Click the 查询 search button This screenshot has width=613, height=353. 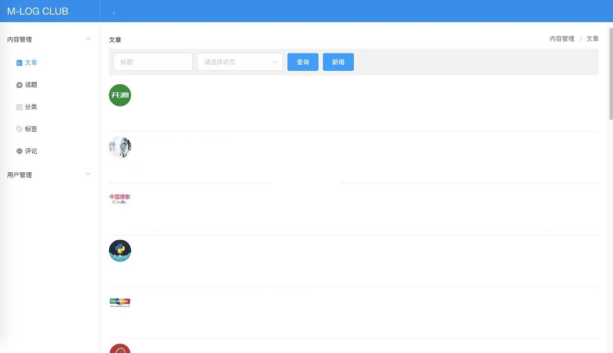(x=303, y=62)
